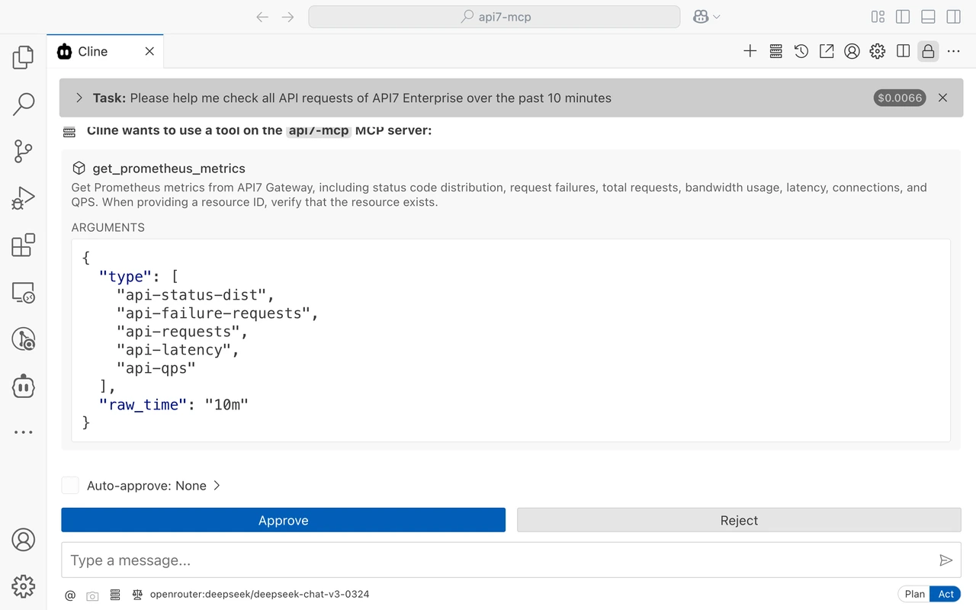Expand the Task header chevron
Image resolution: width=976 pixels, height=610 pixels.
pyautogui.click(x=79, y=98)
